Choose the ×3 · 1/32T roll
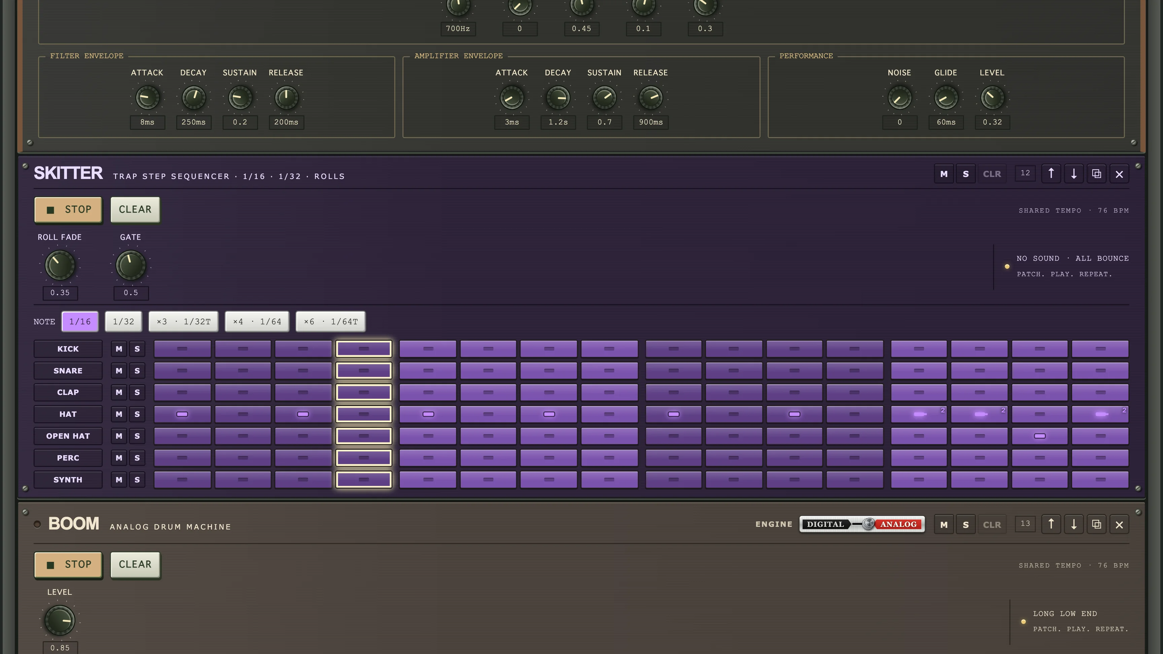The width and height of the screenshot is (1163, 654). (183, 322)
